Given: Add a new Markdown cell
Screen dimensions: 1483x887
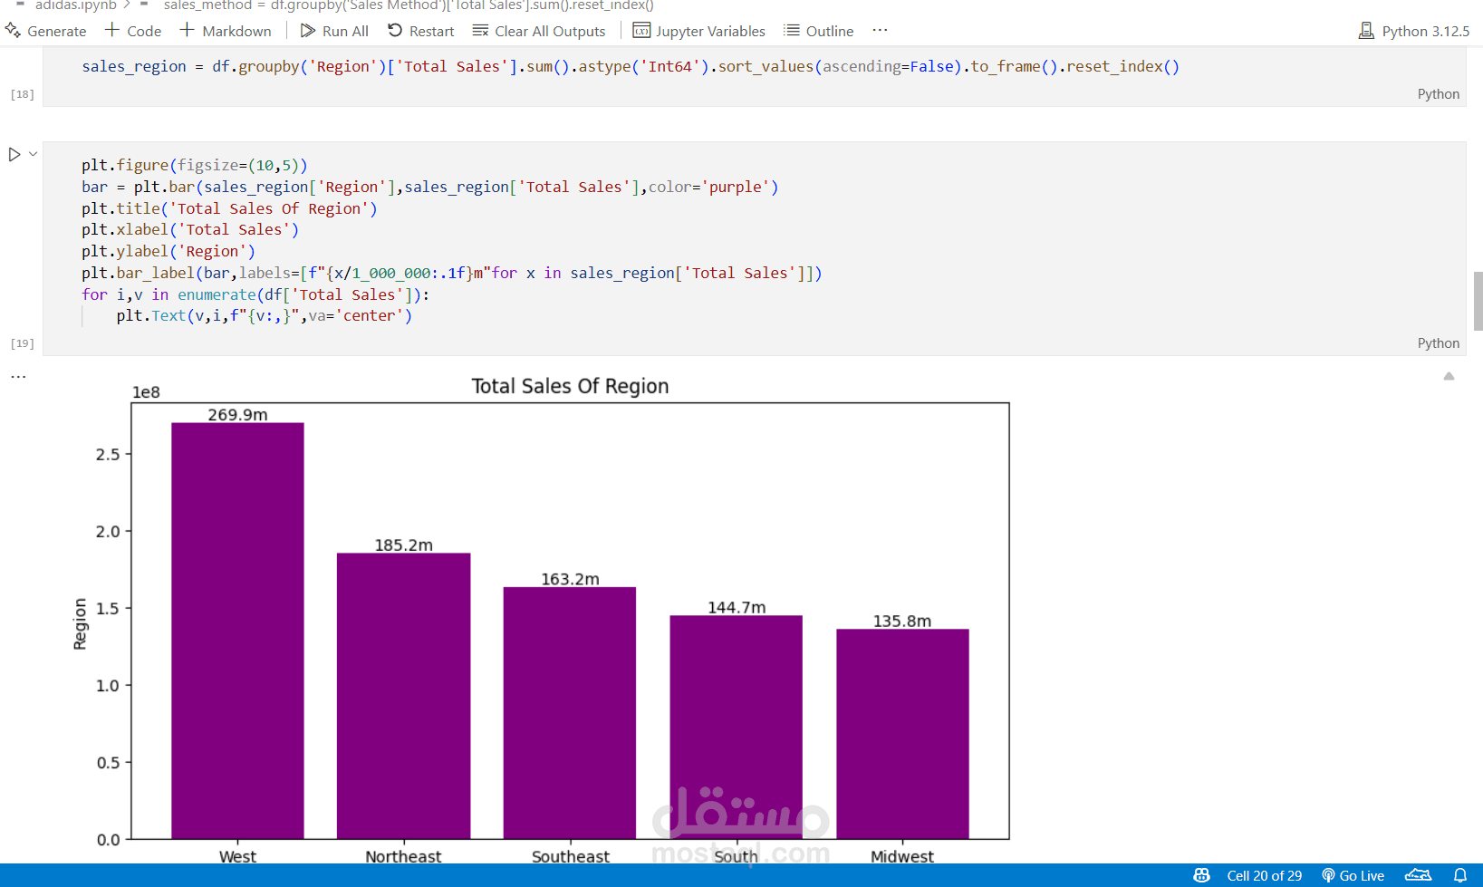Looking at the screenshot, I should click(x=226, y=31).
